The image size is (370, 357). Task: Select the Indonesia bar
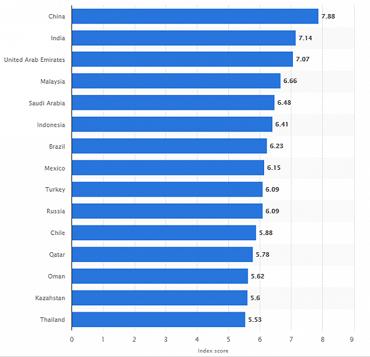click(172, 125)
